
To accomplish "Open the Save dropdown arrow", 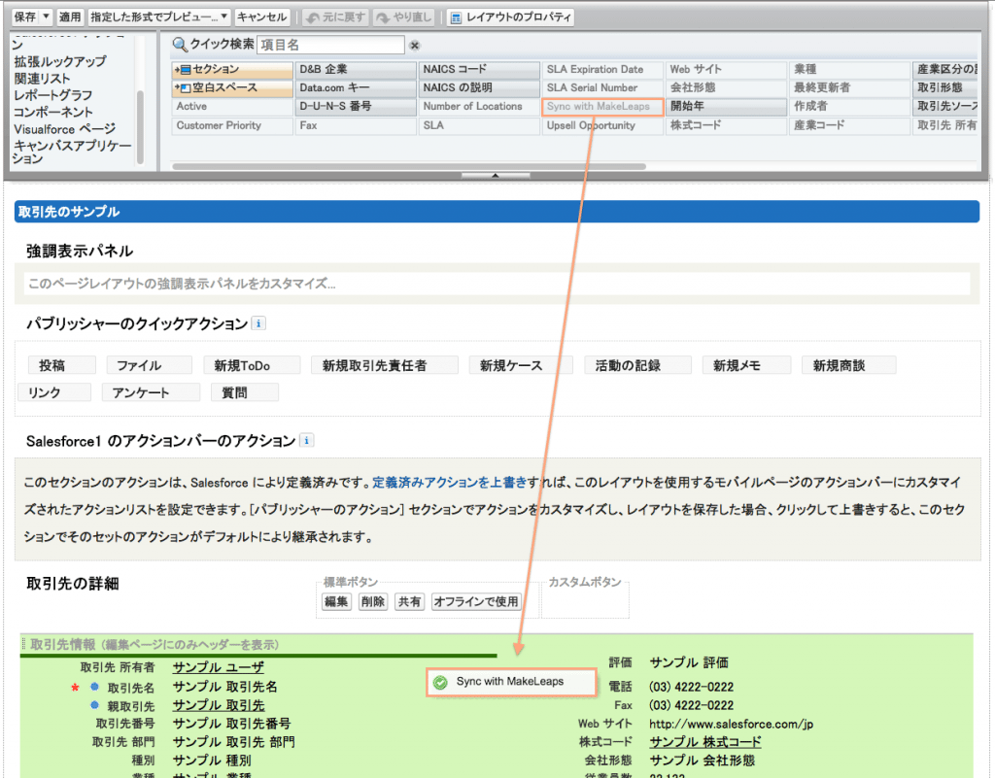I will point(47,17).
